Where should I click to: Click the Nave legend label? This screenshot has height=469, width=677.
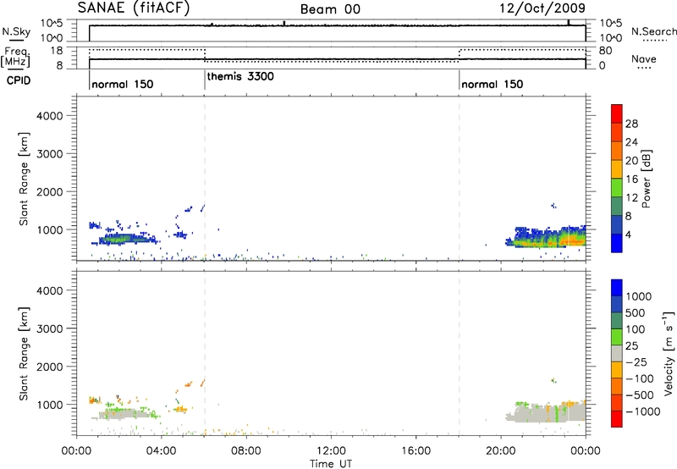(644, 59)
